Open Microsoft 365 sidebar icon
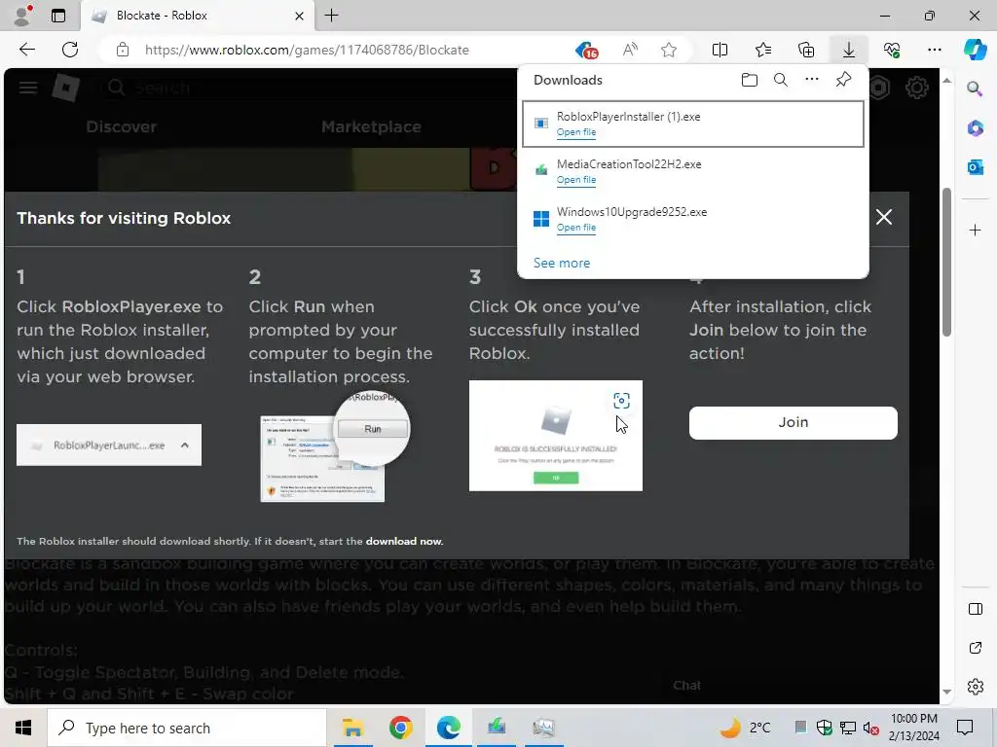This screenshot has height=747, width=997. pos(975,127)
